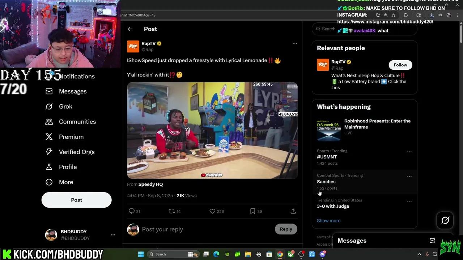463x260 pixels.
Task: Open the Robinhood Summit live thumbnail
Action: click(329, 130)
